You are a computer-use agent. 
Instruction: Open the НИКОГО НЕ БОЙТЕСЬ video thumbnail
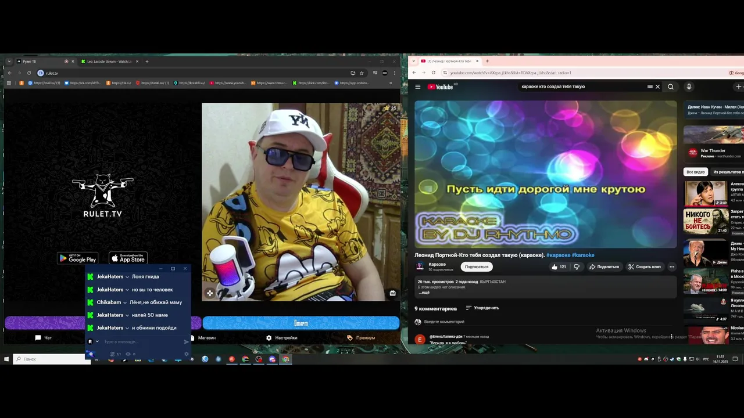(x=706, y=221)
